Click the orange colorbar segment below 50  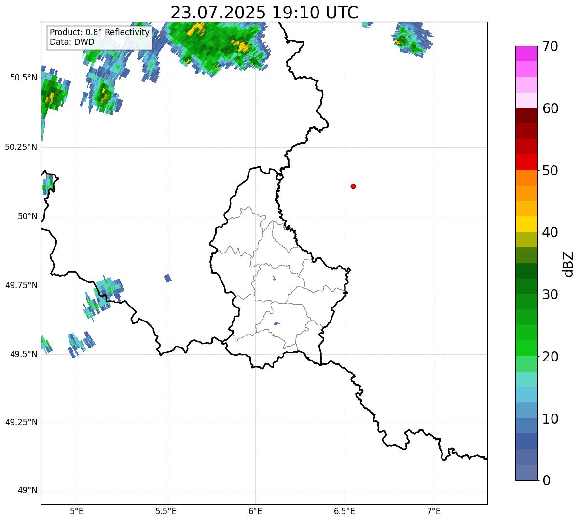(x=526, y=178)
